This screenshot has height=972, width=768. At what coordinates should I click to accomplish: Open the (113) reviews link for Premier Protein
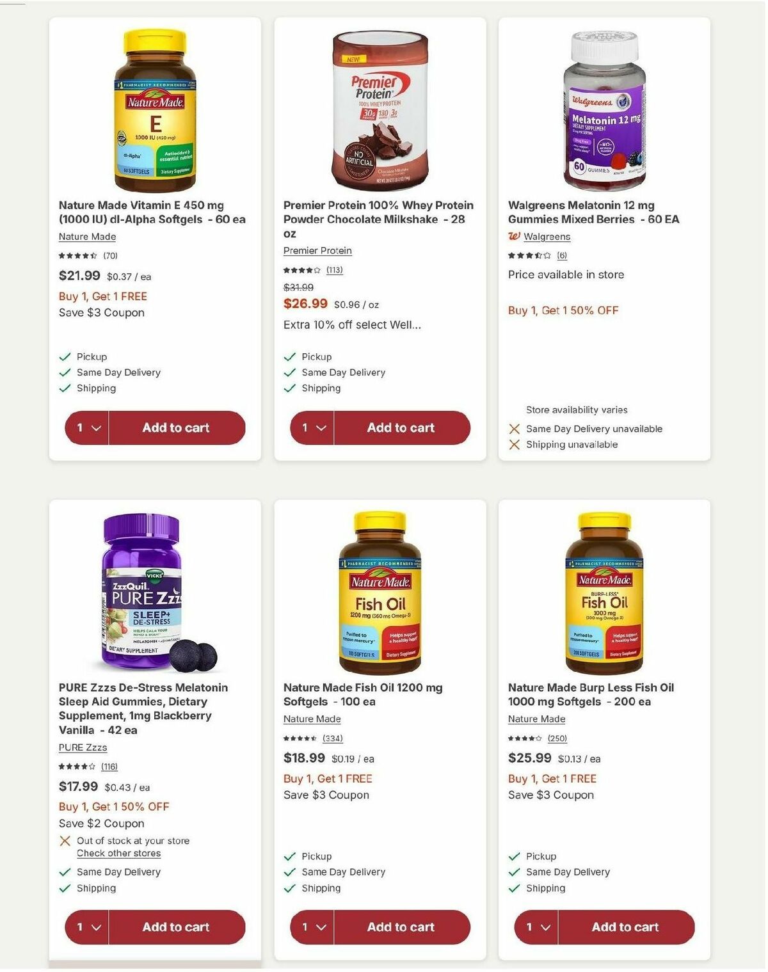pos(335,270)
